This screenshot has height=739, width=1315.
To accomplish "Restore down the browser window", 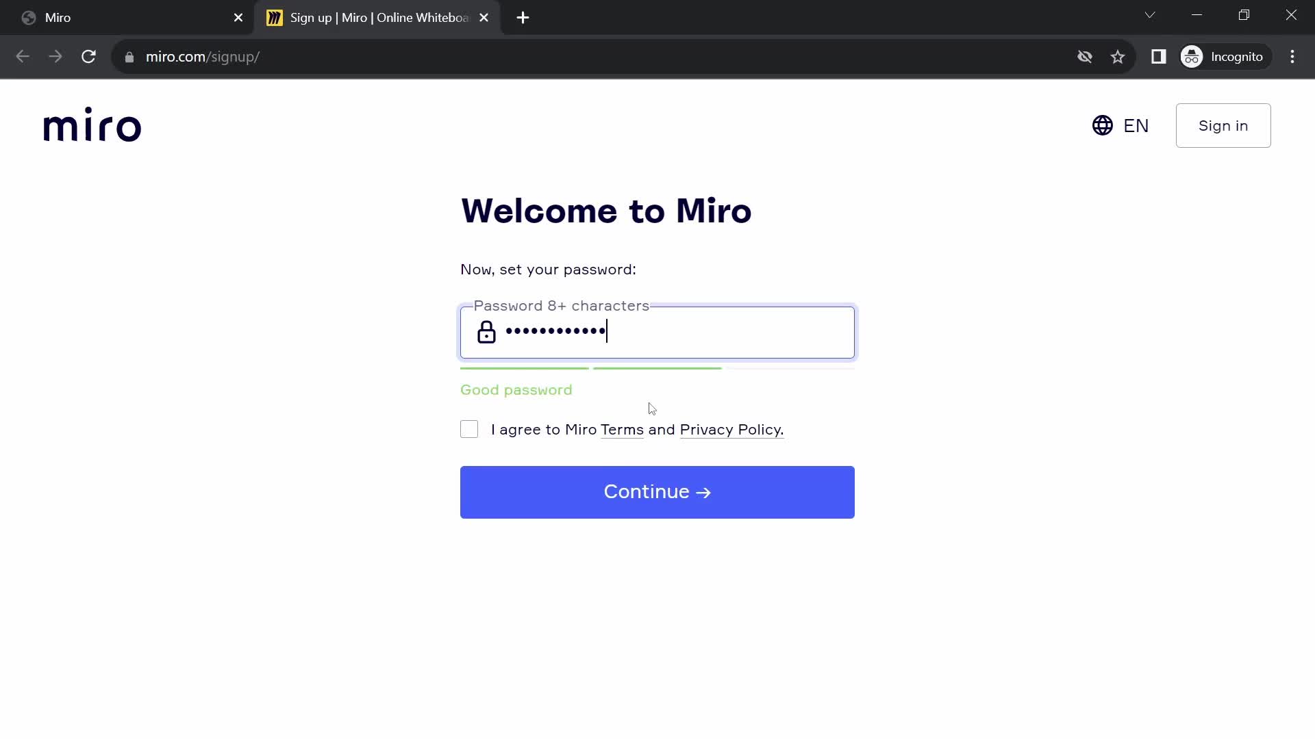I will tap(1244, 15).
